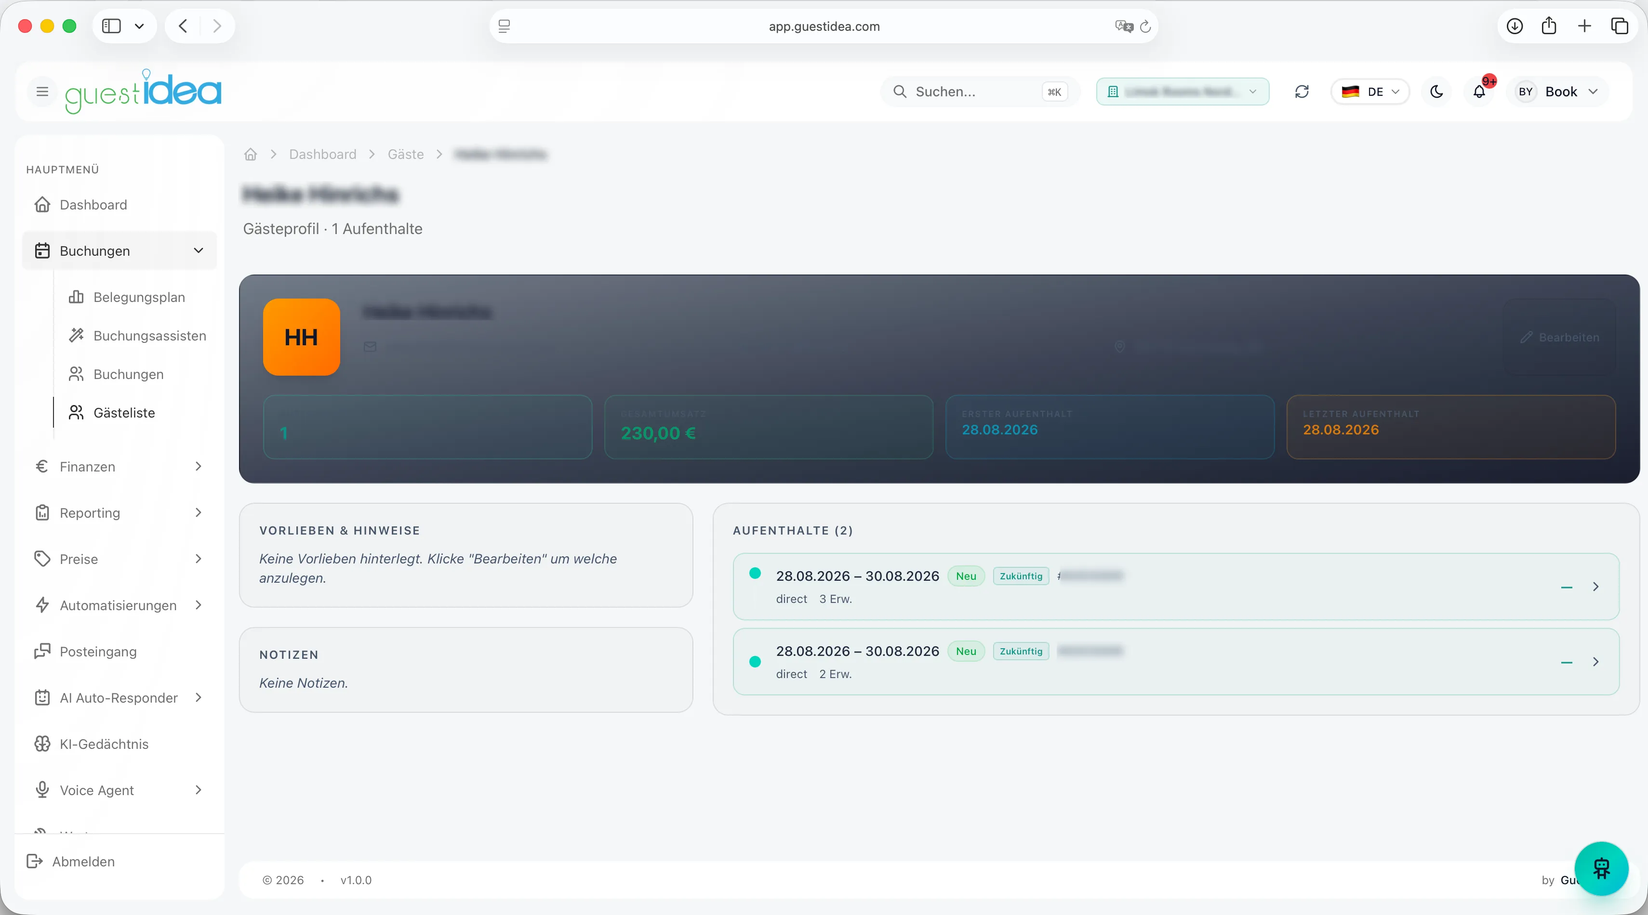Collapse sidebar with hamburger menu icon
The image size is (1648, 915).
point(42,91)
